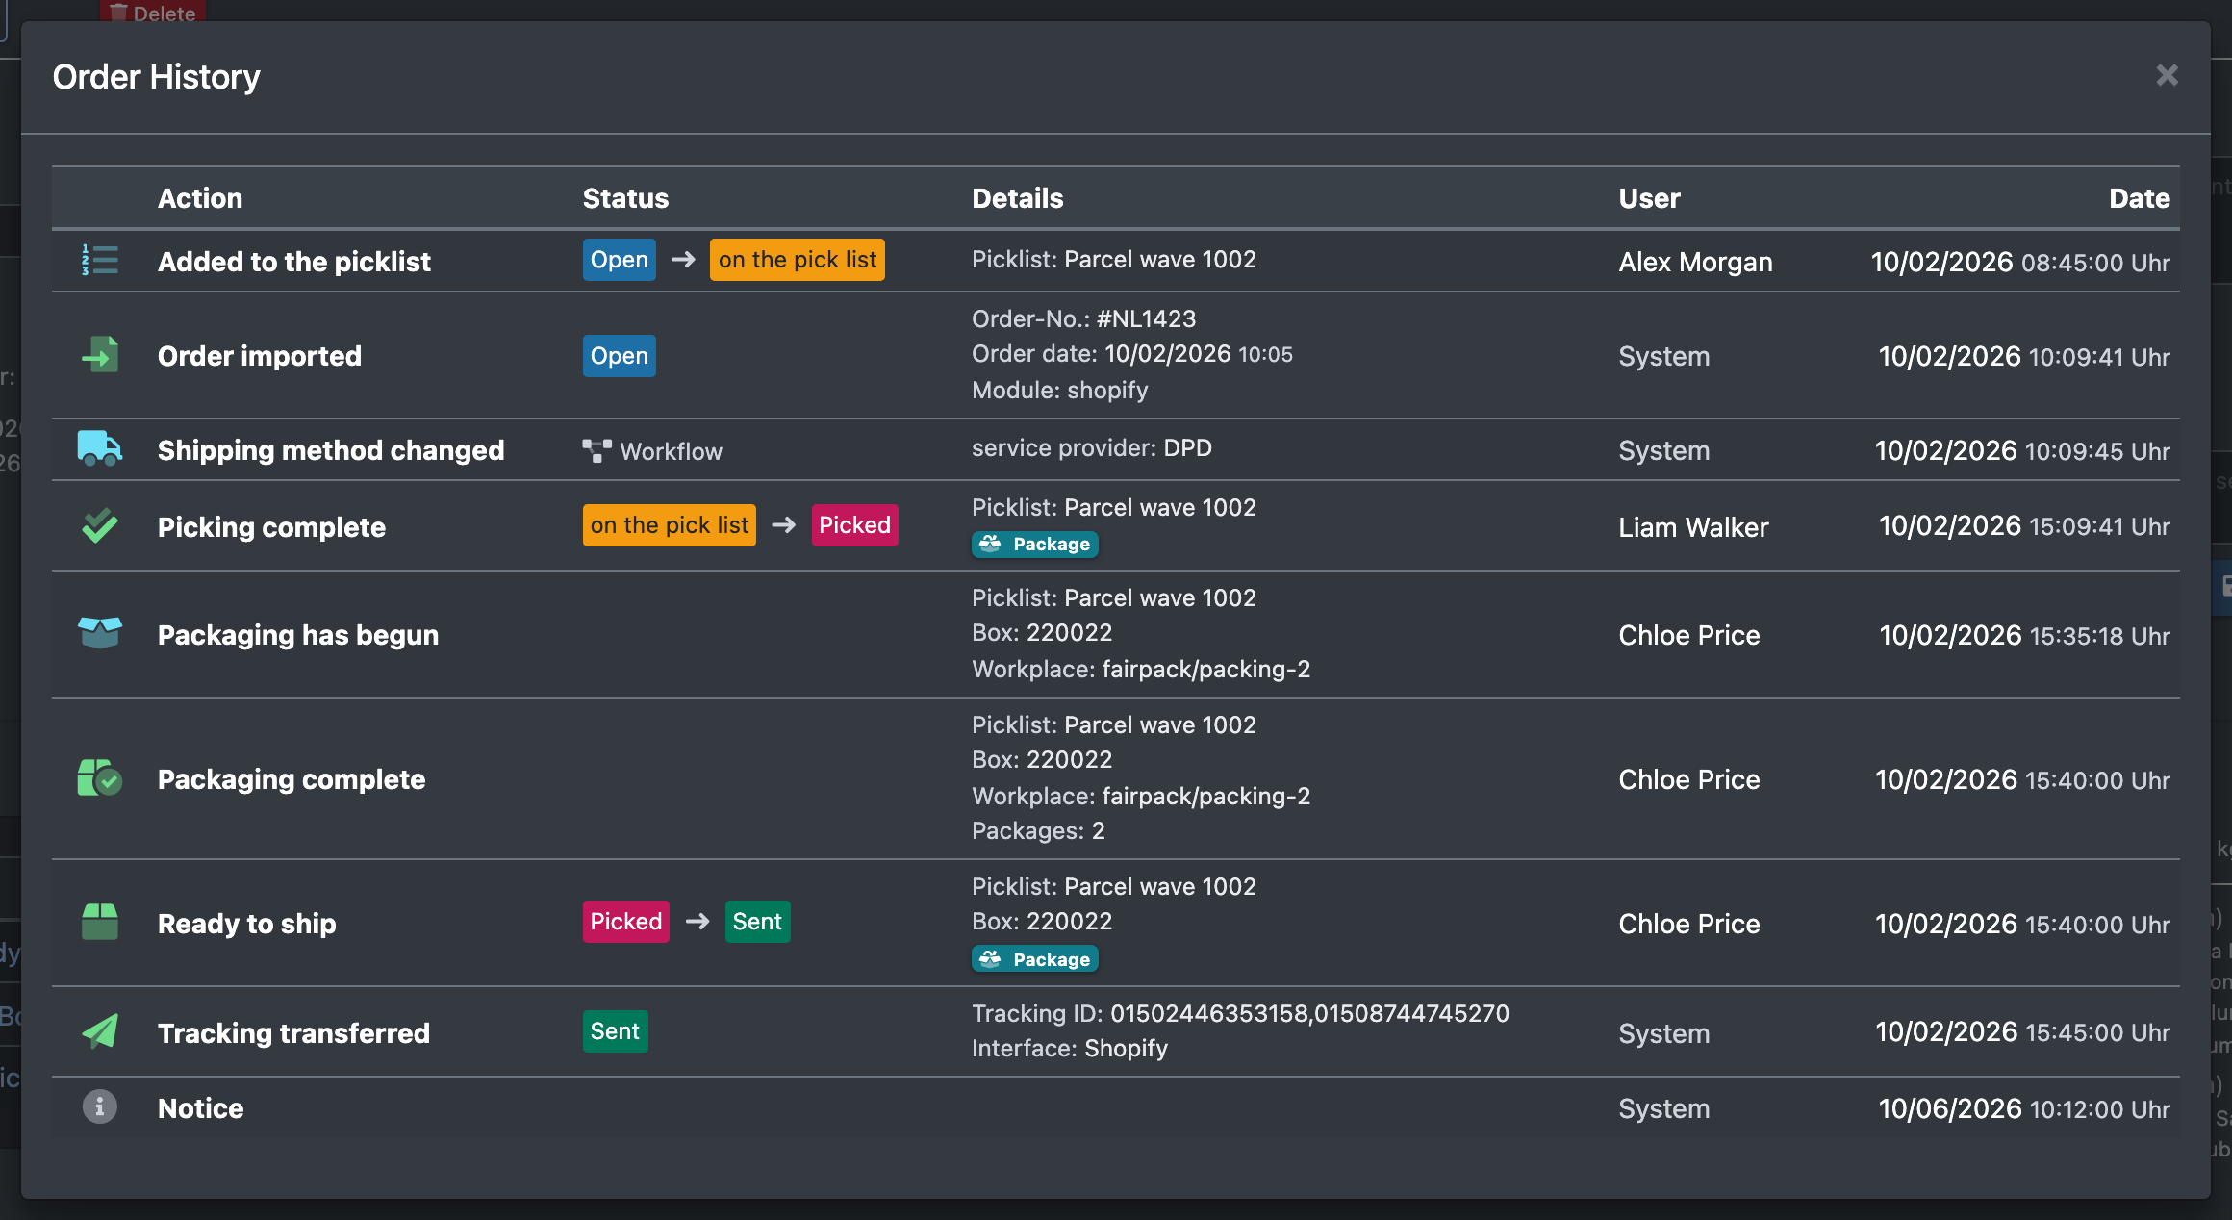Click the date '10/06/2026 10:12:00 Uhr'
The image size is (2232, 1220).
coord(2024,1108)
